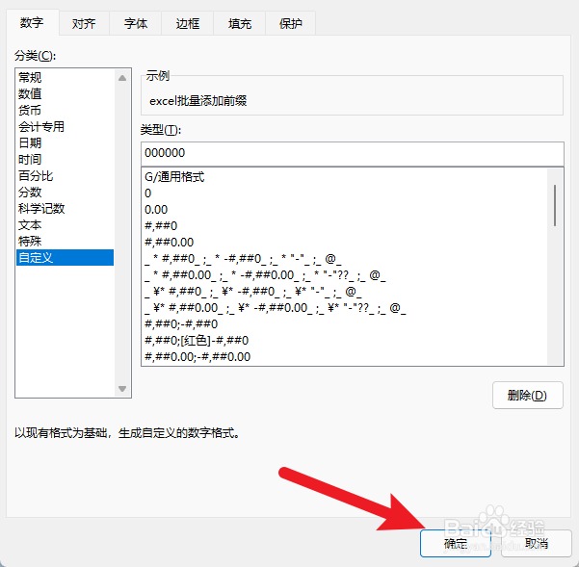
Task: Select format starting _ ¥* #,##0_
Action: (x=345, y=292)
